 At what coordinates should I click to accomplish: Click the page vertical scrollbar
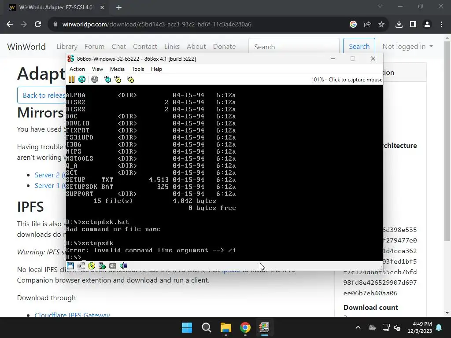(x=447, y=140)
